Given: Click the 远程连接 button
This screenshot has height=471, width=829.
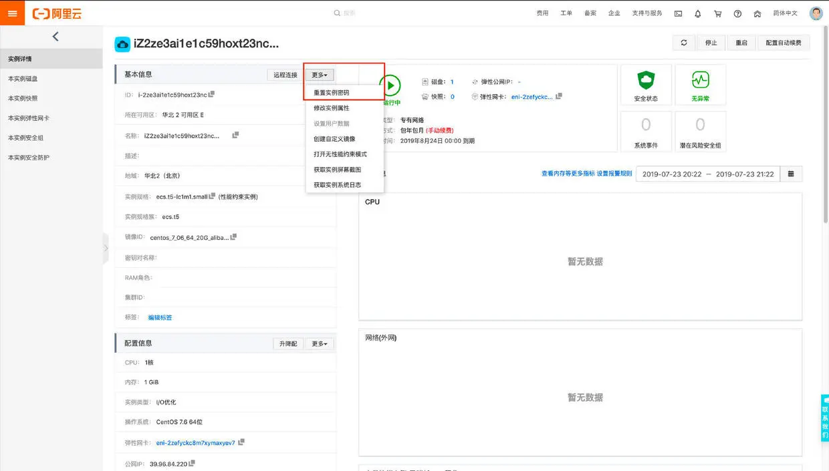Looking at the screenshot, I should click(x=285, y=75).
